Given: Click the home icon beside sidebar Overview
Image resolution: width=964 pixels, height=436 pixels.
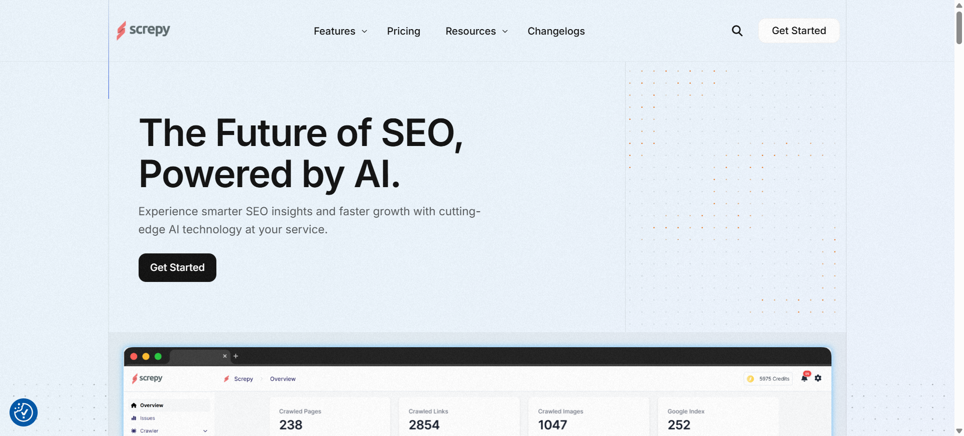Looking at the screenshot, I should [x=134, y=405].
